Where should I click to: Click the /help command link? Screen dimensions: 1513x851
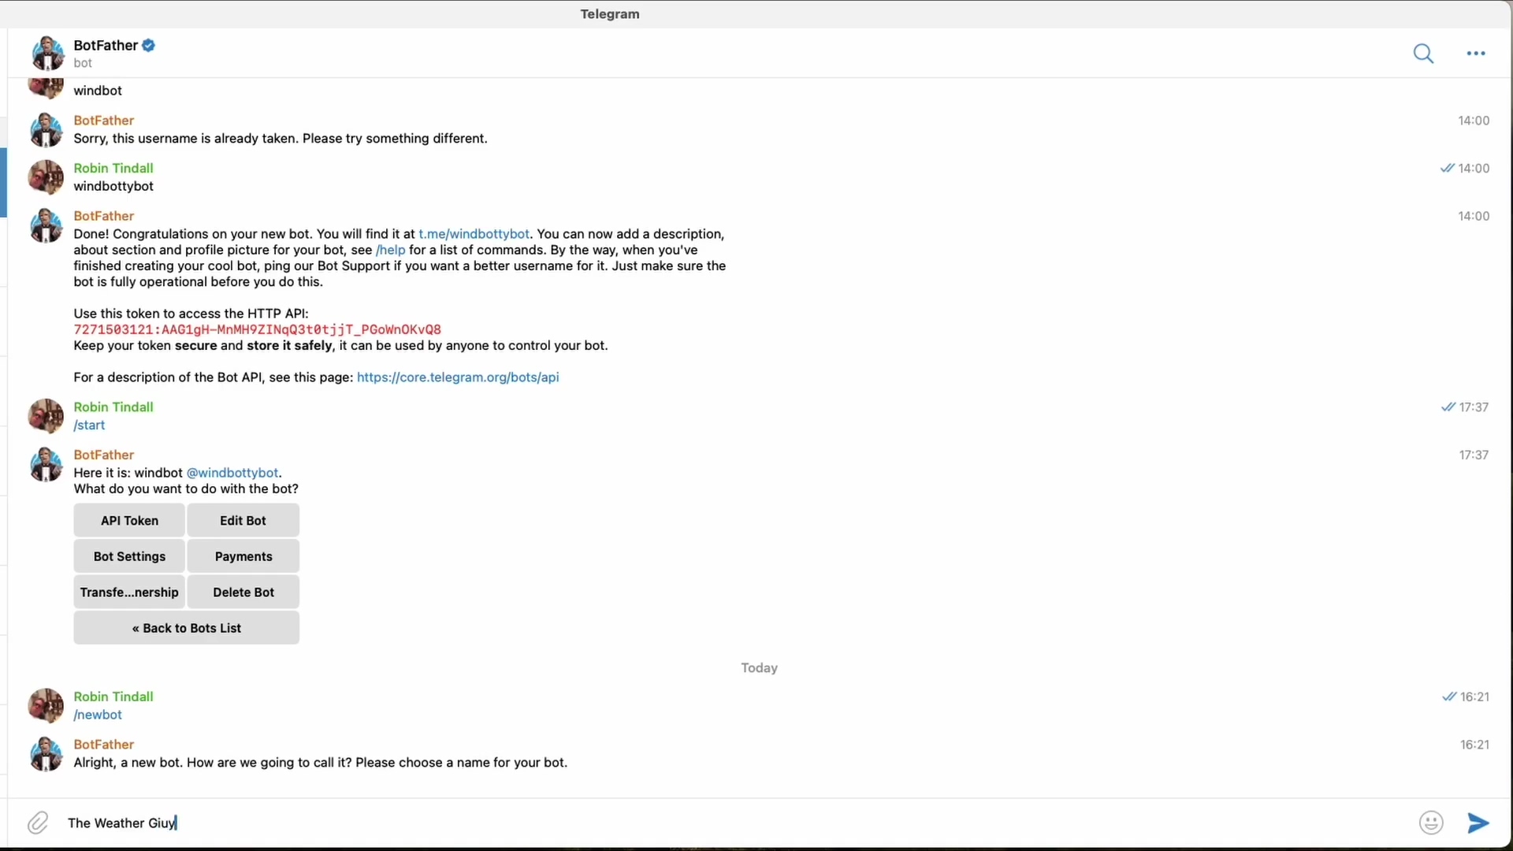pos(391,250)
